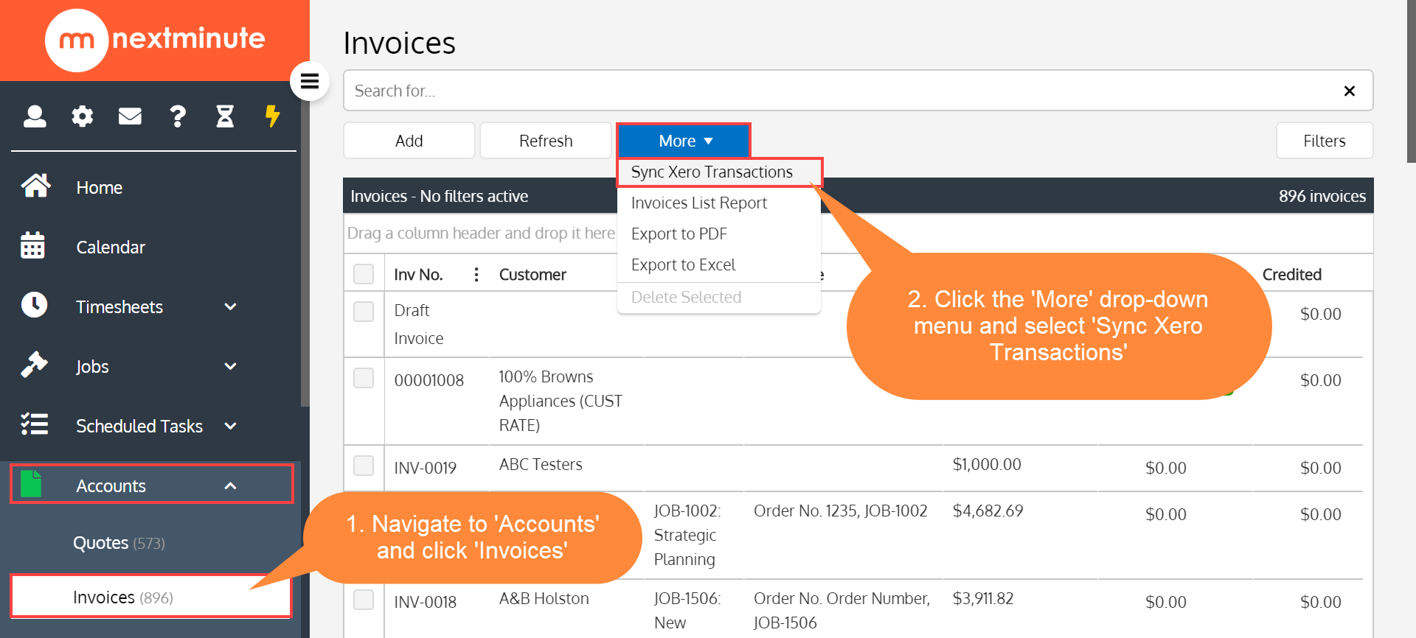Image resolution: width=1416 pixels, height=638 pixels.
Task: Click invoice number INV-0019
Action: tap(426, 468)
